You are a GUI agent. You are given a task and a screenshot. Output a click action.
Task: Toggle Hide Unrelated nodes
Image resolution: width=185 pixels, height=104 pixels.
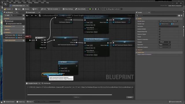(53, 9)
